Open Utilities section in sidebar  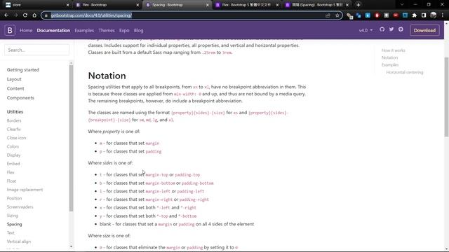coord(15,112)
